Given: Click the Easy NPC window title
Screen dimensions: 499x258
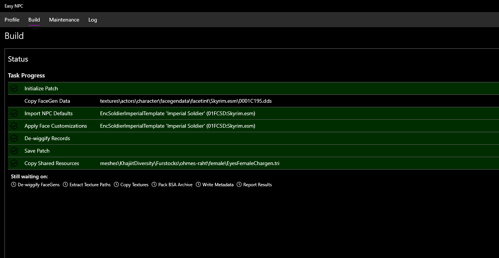Looking at the screenshot, I should point(14,6).
